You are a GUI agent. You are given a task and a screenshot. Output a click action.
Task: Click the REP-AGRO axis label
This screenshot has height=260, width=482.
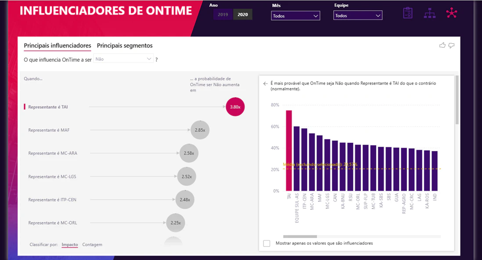pos(404,204)
